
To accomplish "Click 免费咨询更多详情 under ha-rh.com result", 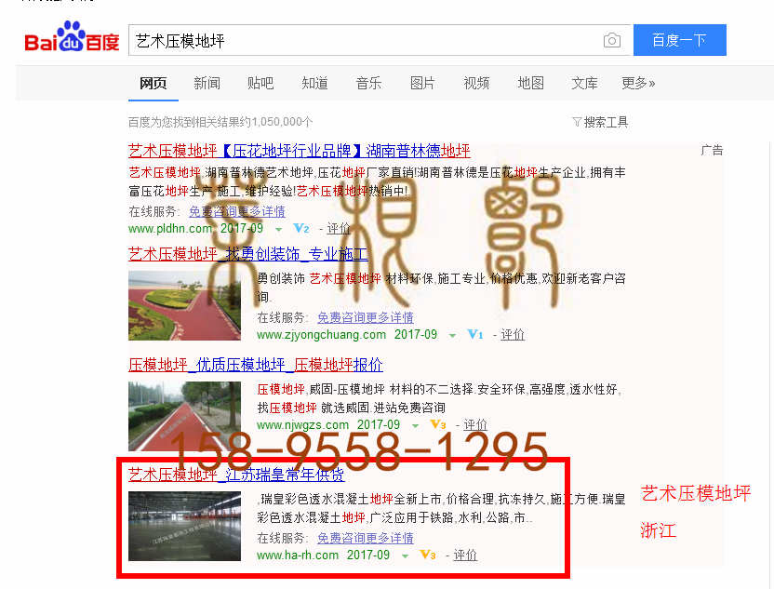I will click(366, 538).
